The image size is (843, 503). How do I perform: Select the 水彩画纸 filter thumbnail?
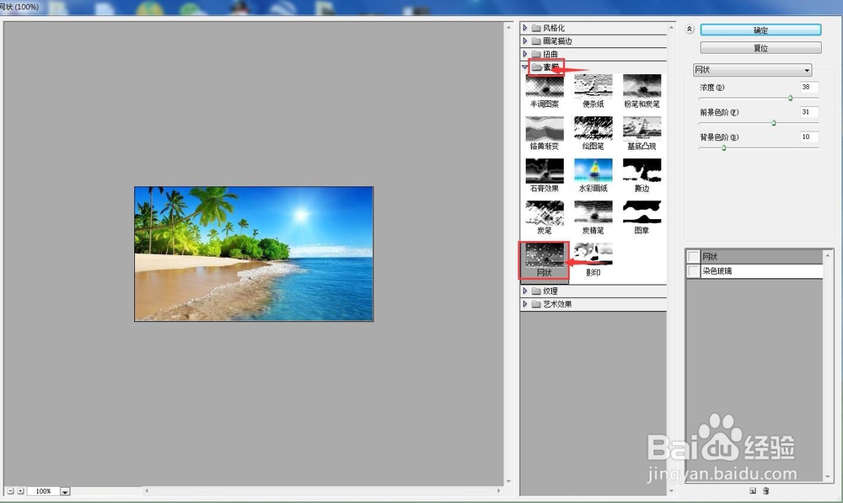[593, 171]
